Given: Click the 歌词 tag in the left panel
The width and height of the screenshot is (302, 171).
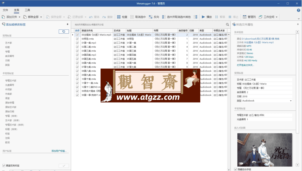Looking at the screenshot, I should pos(7,142).
